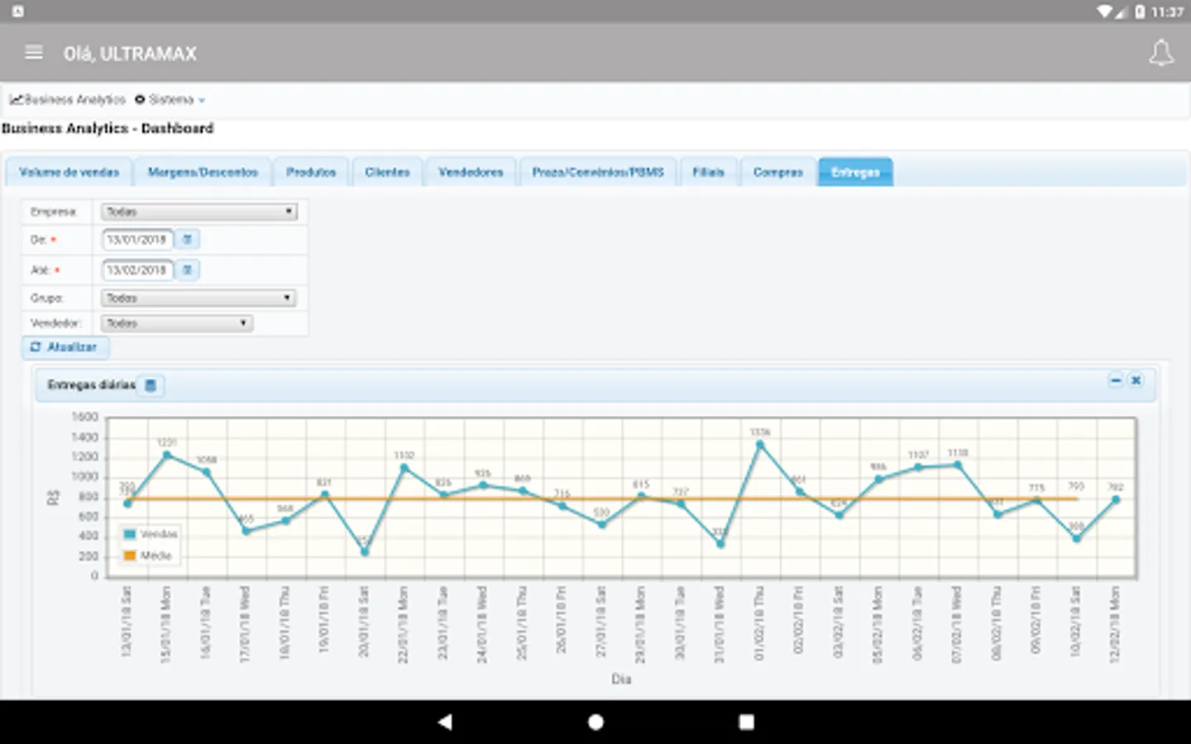This screenshot has width=1191, height=744.
Task: Click the Business Analytics - Dashboard heading
Action: tap(108, 128)
